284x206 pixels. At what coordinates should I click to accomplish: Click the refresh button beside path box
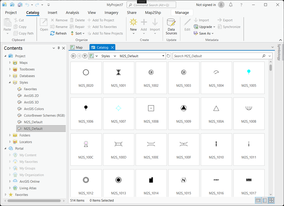pyautogui.click(x=169, y=56)
